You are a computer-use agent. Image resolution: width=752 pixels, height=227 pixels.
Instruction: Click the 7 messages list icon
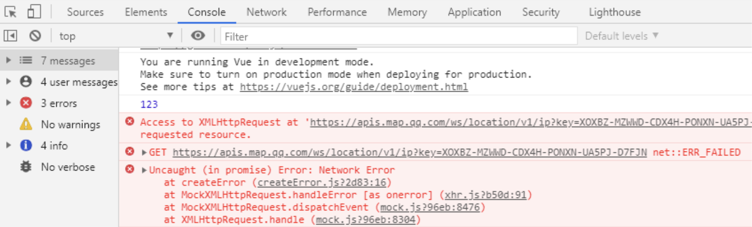[26, 61]
